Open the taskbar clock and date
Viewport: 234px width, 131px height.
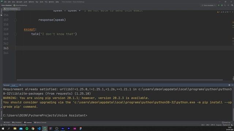coord(230,128)
